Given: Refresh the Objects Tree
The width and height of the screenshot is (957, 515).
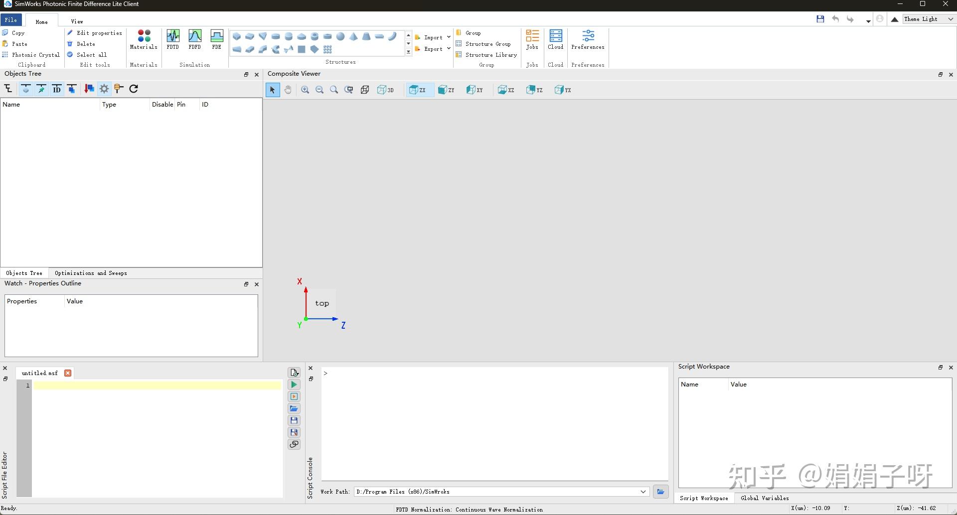Looking at the screenshot, I should click(134, 89).
